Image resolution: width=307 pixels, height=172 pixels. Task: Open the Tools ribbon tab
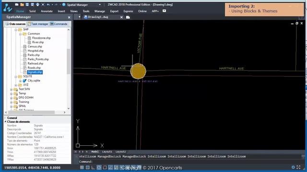[86, 11]
